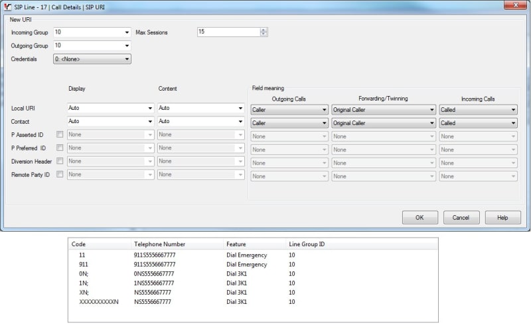Enable the Remote Party ID checkbox
Image resolution: width=531 pixels, height=329 pixels.
(60, 174)
